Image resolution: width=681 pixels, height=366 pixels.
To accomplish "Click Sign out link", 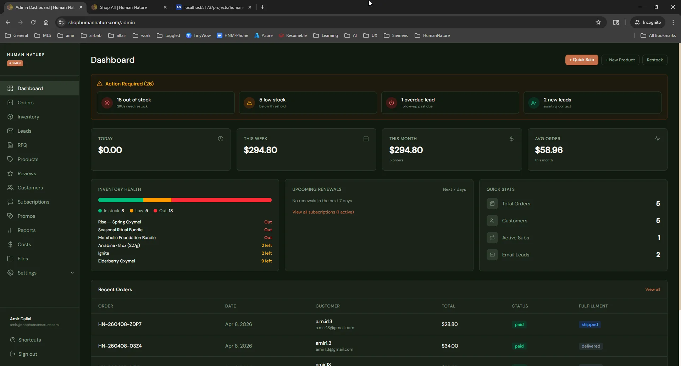I will 28,354.
